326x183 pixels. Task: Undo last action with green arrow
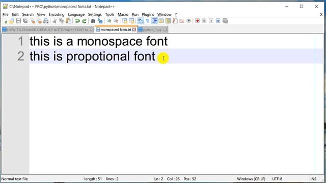pos(77,21)
